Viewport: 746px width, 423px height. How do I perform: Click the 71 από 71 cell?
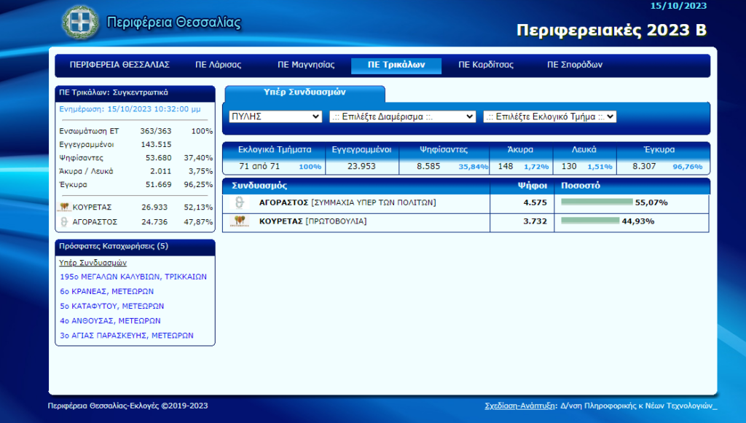point(259,166)
